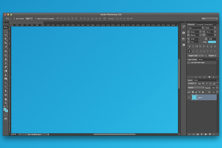This screenshot has width=222, height=148.
Task: Hide Layer 1 using the eye icon
Action: coord(189,97)
